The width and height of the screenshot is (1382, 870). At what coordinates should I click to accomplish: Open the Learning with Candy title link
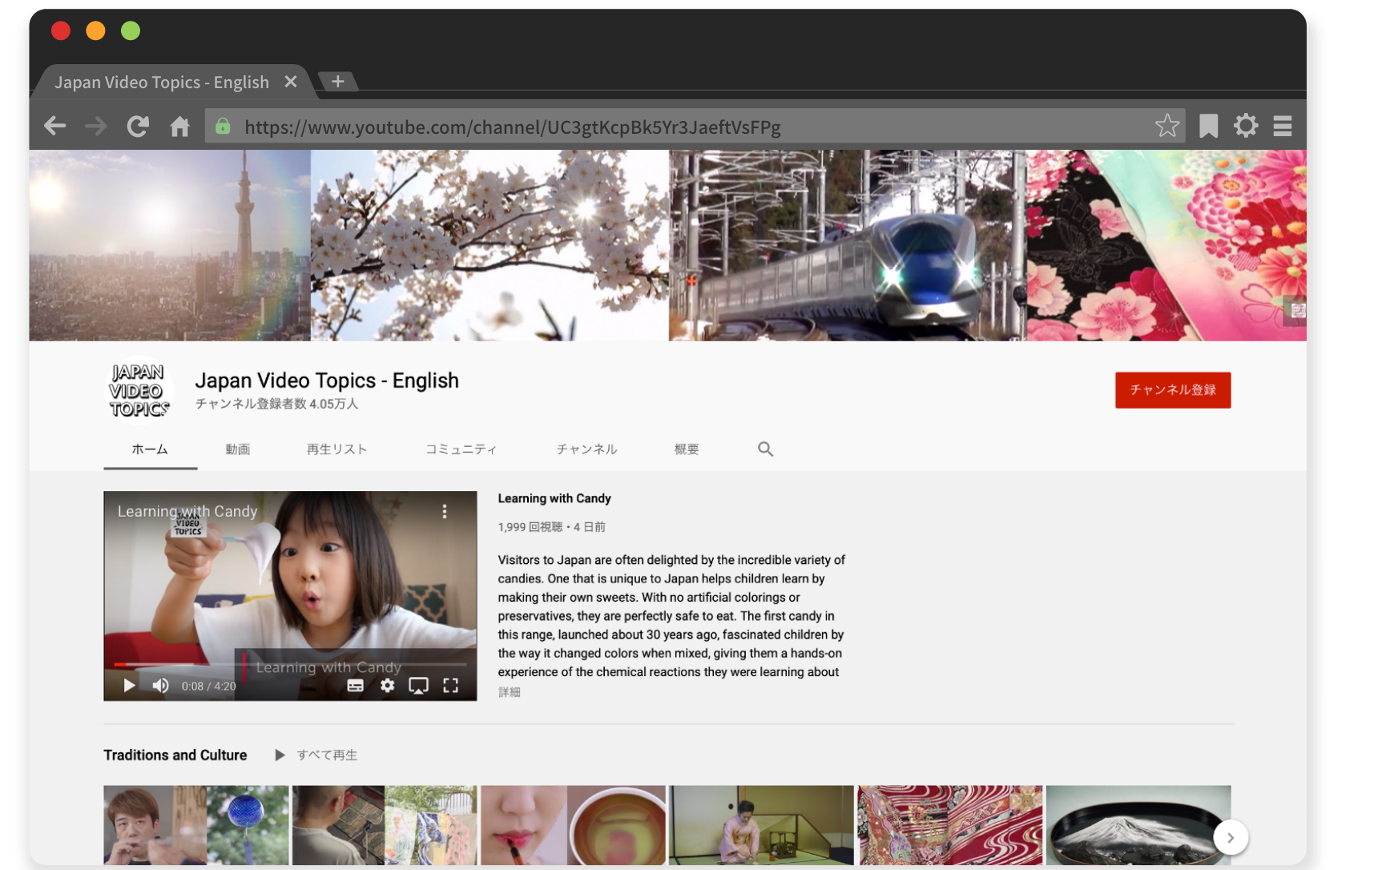(x=554, y=498)
